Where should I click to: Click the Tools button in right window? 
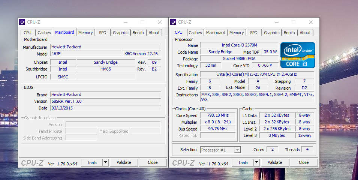pyautogui.click(x=243, y=162)
